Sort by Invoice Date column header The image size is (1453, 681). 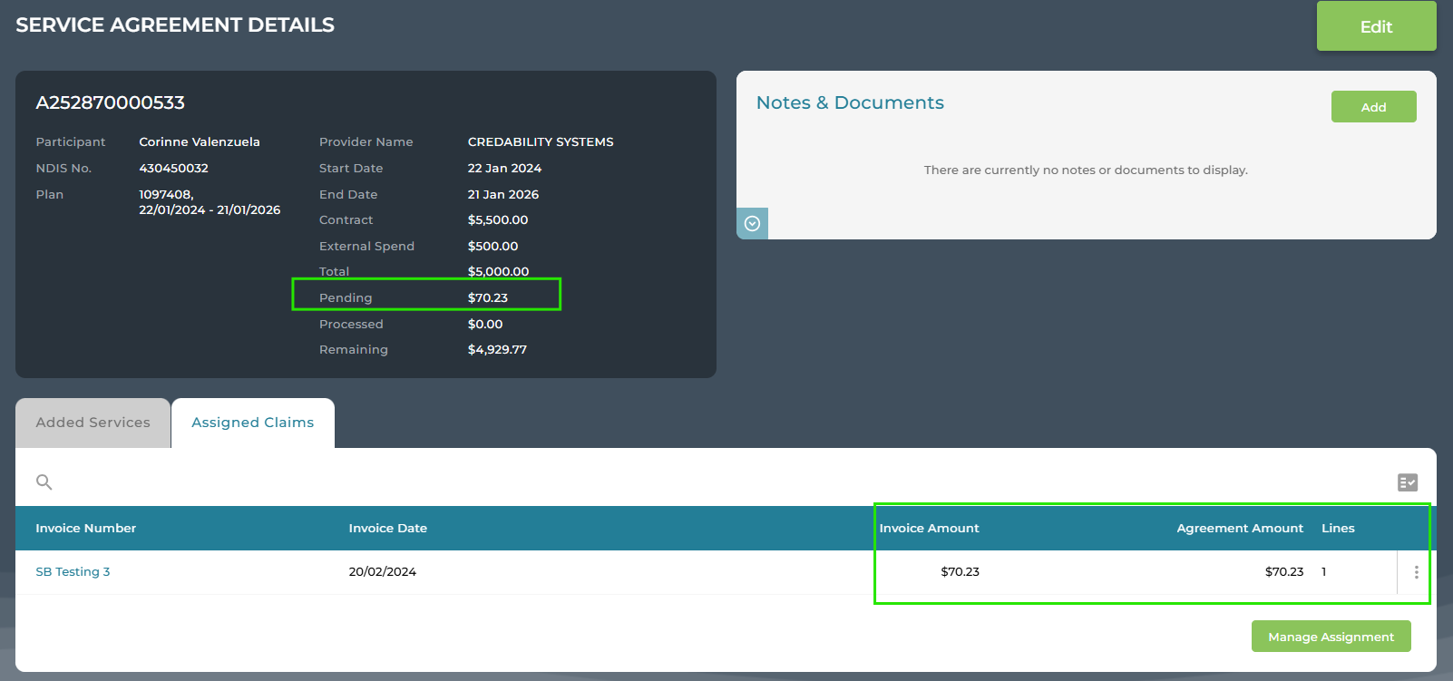(x=387, y=529)
